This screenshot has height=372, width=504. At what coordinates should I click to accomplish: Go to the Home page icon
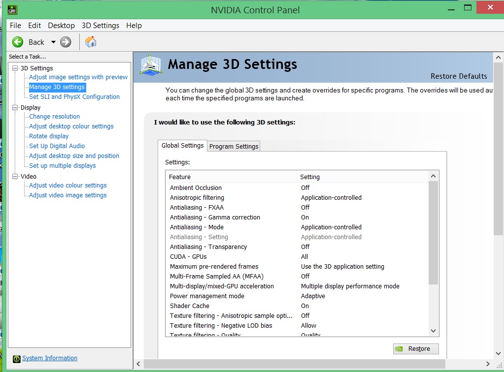[x=91, y=42]
